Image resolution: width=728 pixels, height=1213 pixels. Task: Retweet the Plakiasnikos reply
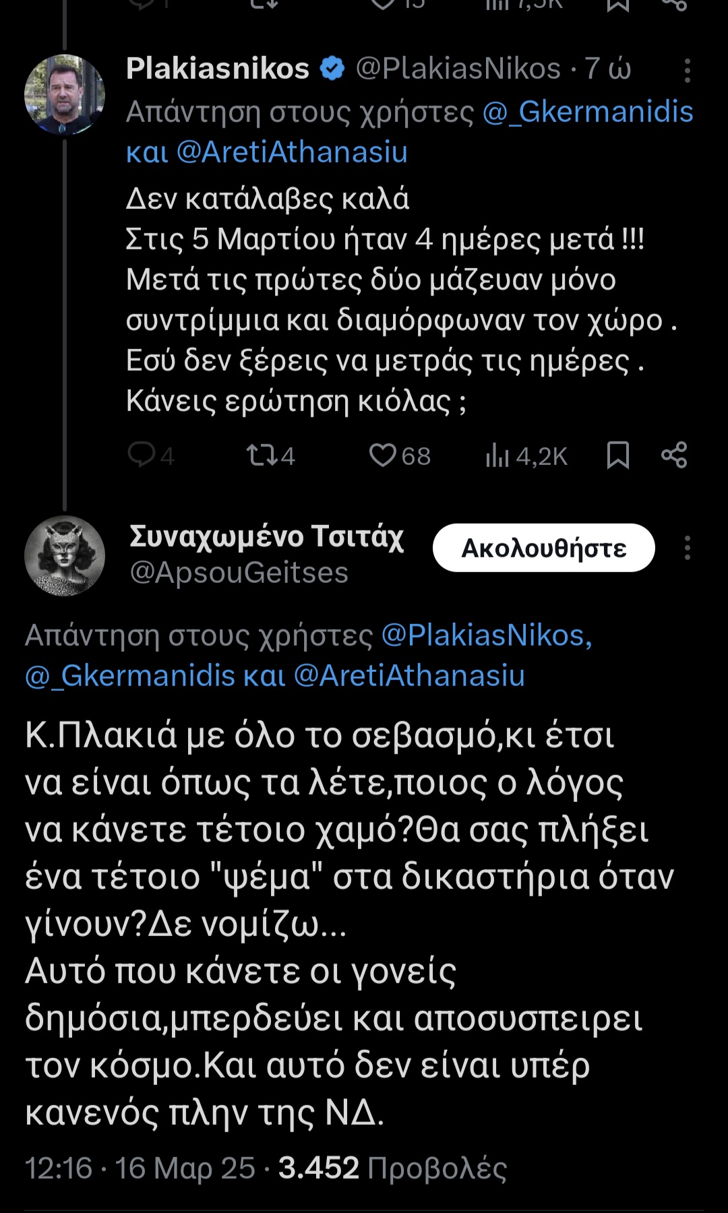(262, 456)
